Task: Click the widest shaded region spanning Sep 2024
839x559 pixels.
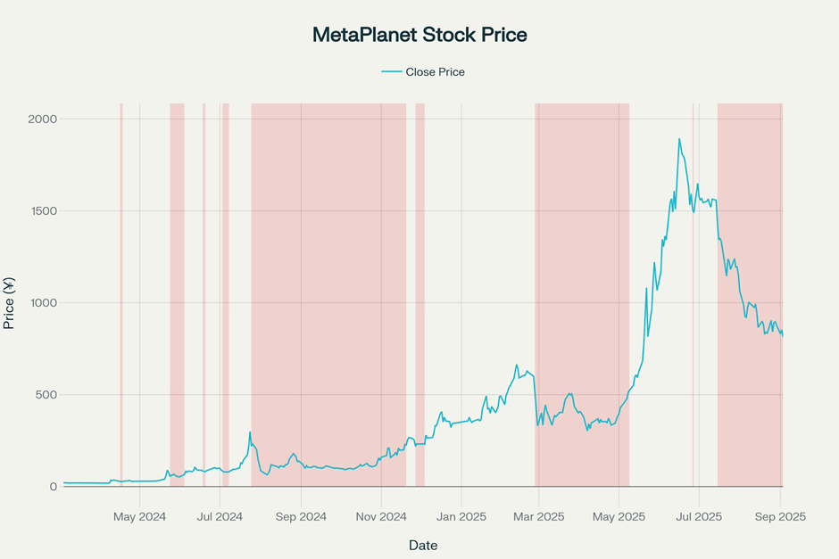Action: click(x=328, y=294)
